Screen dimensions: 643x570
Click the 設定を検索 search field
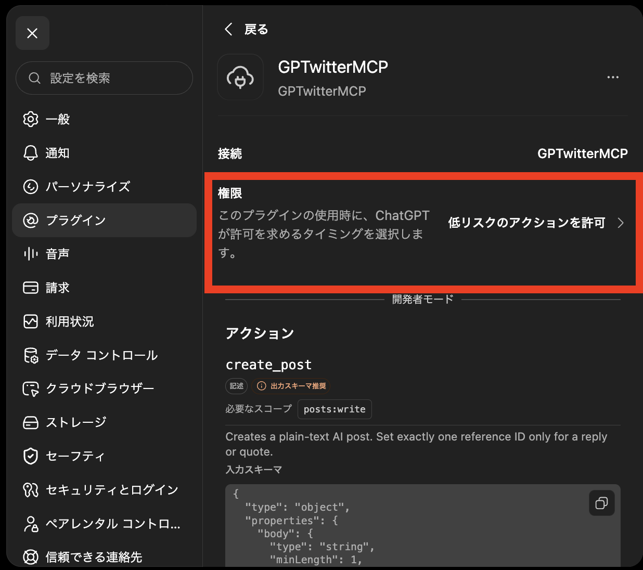point(104,78)
